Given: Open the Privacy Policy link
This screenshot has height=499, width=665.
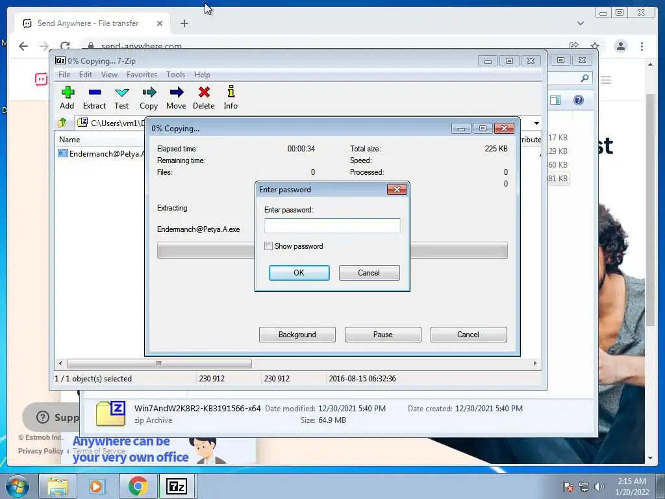Looking at the screenshot, I should point(41,451).
